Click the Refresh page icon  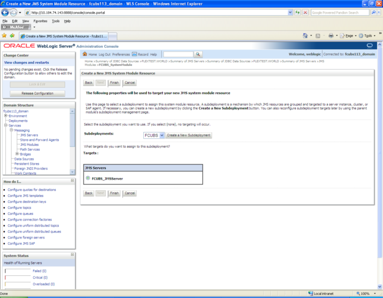pyautogui.click(x=297, y=12)
